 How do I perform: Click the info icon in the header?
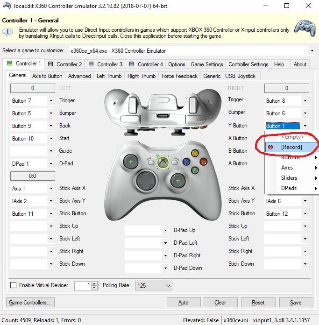point(7,32)
